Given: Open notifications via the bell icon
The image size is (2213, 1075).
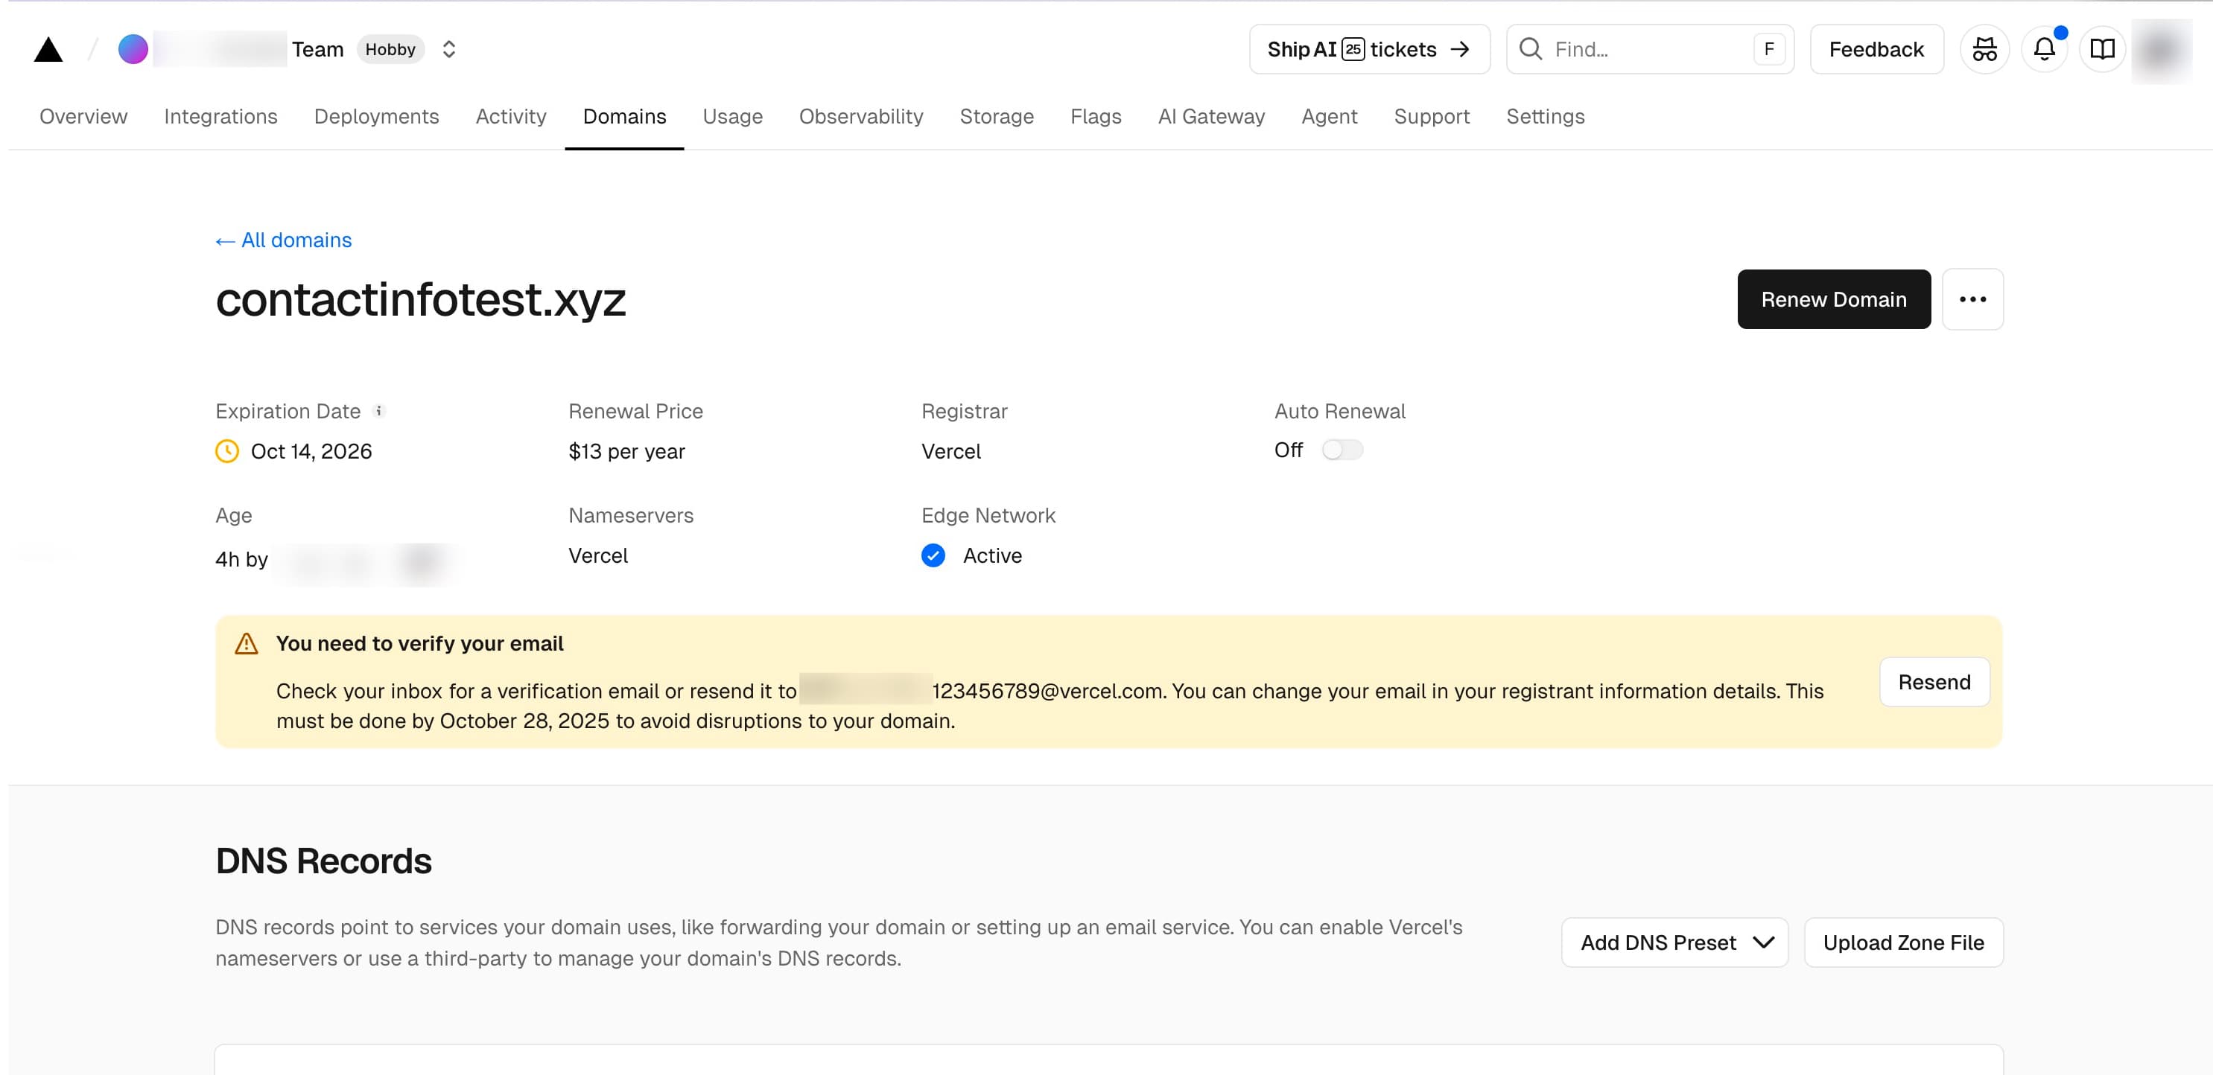Looking at the screenshot, I should 2045,49.
